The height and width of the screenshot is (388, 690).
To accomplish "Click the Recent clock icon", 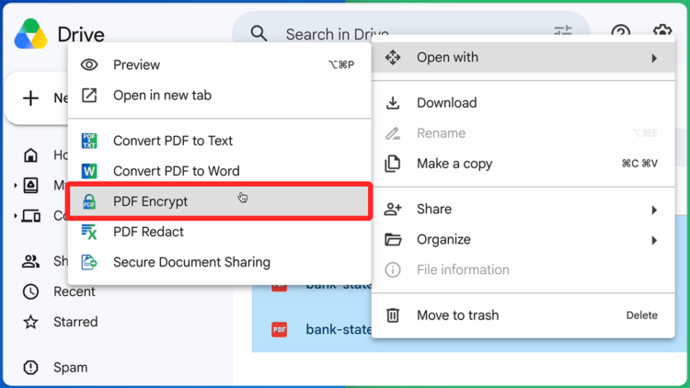I will (x=30, y=291).
